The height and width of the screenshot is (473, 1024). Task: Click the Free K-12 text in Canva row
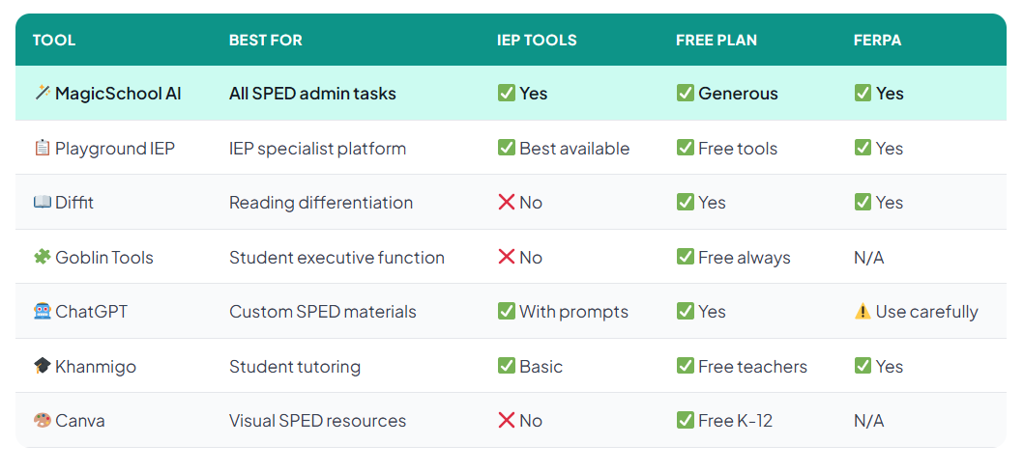[735, 420]
